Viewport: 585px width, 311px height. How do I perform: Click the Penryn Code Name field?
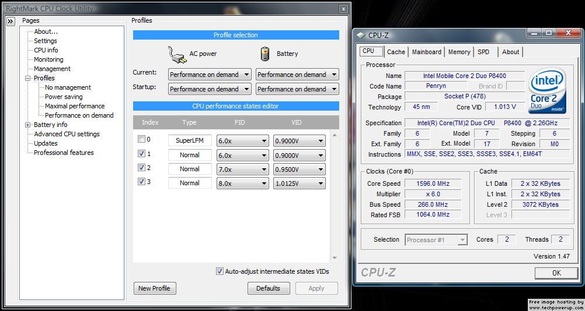click(x=436, y=86)
